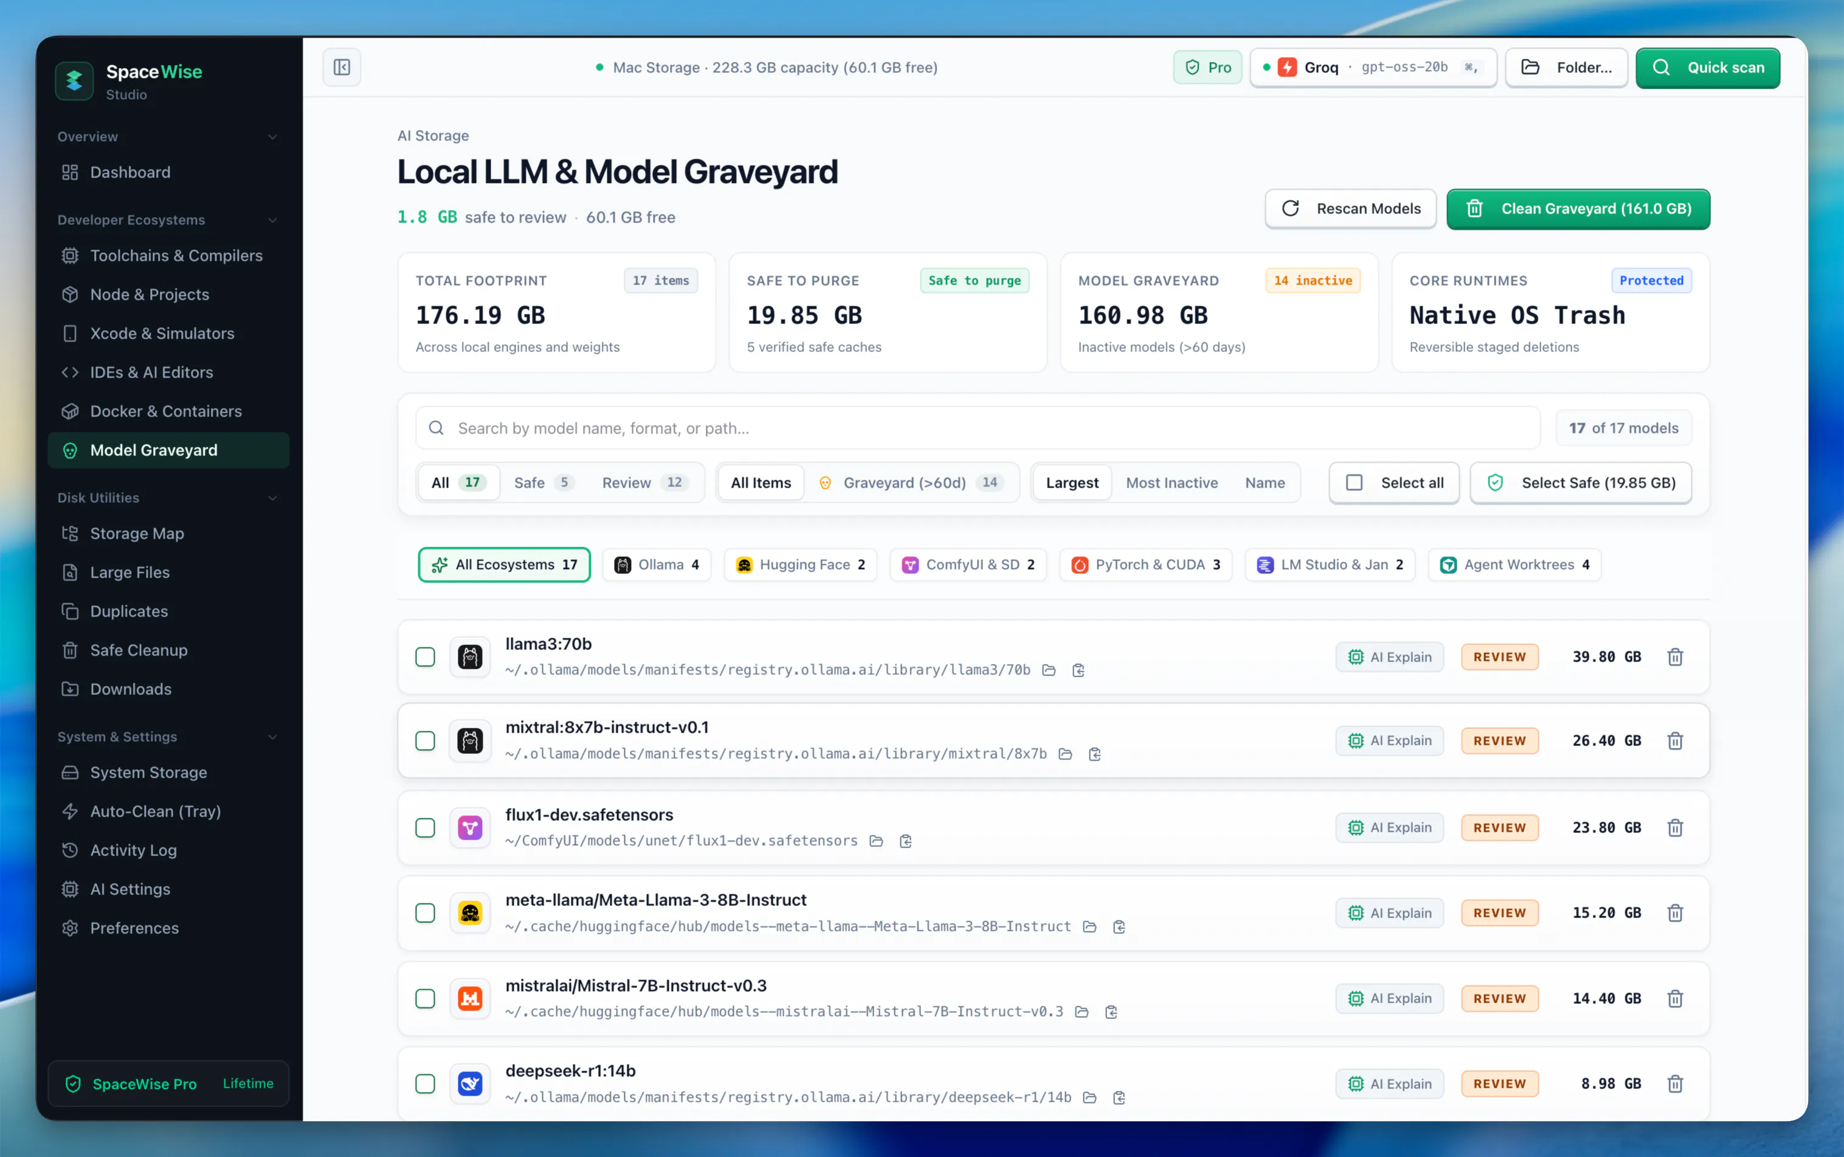
Task: Click trash icon for flux1-dev.safetensors
Action: tap(1675, 827)
